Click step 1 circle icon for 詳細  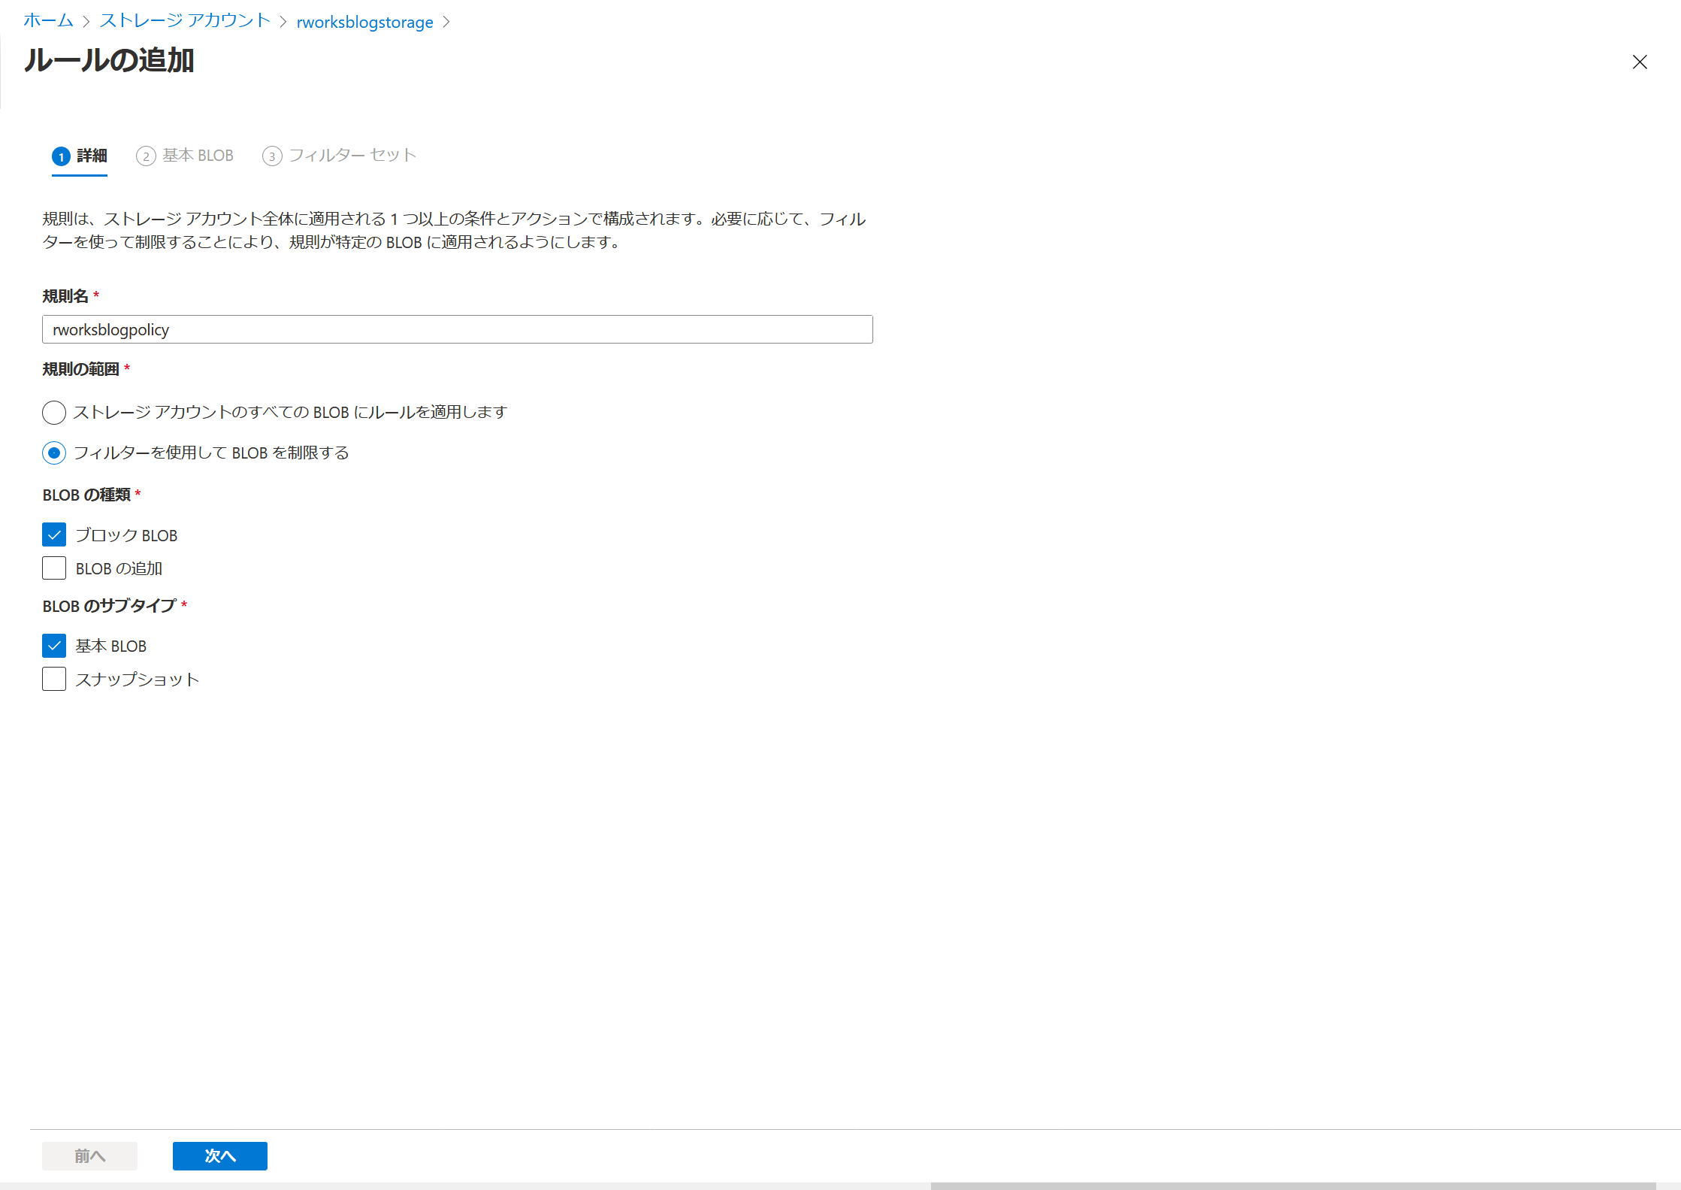click(62, 156)
